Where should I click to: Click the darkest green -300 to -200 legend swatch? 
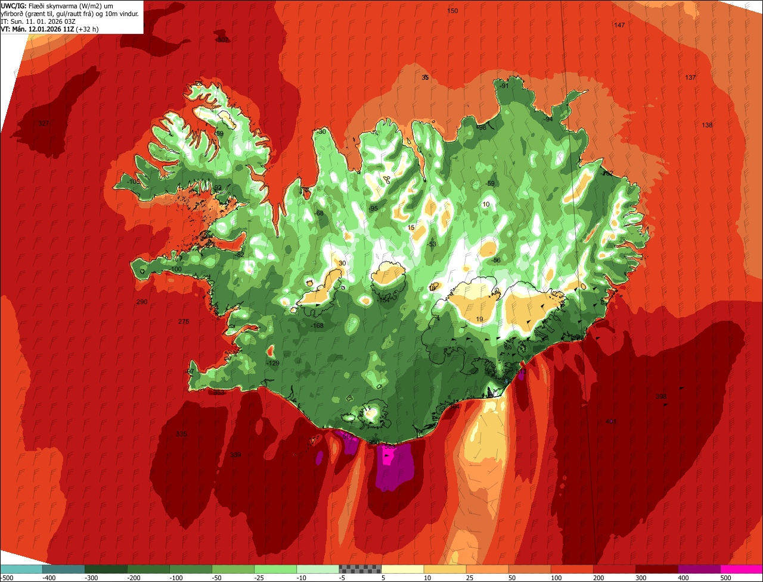coord(106,569)
